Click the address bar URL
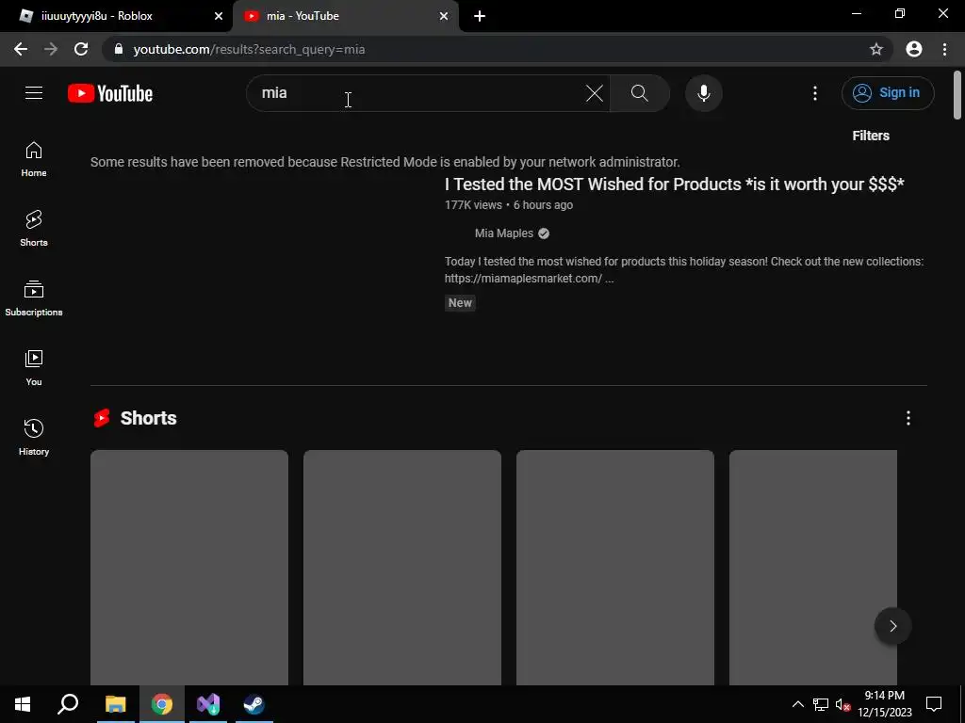 pos(249,49)
